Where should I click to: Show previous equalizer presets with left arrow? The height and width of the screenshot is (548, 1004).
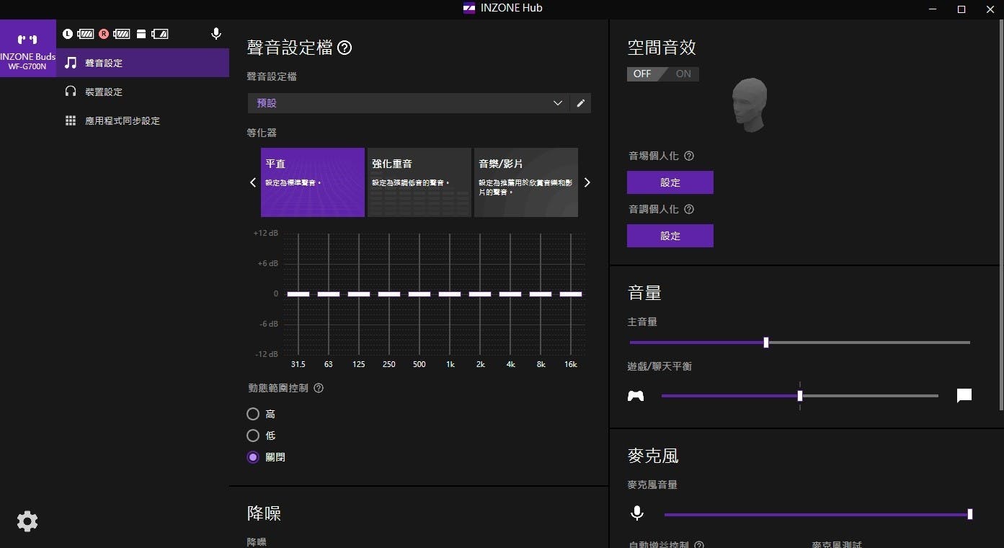click(253, 182)
